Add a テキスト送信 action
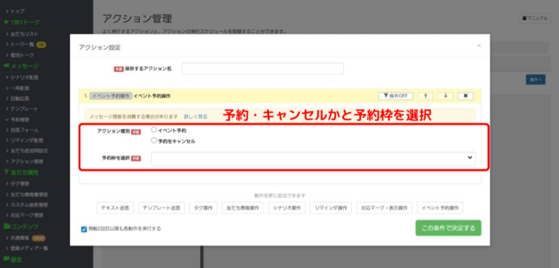 pos(115,208)
